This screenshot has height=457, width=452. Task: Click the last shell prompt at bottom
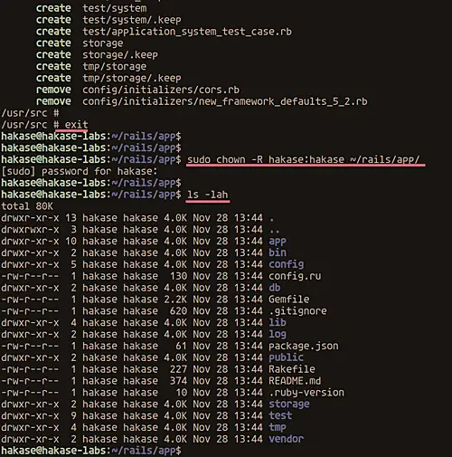[x=91, y=451]
